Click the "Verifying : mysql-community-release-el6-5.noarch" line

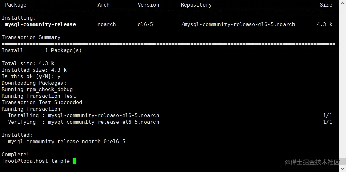(x=84, y=122)
